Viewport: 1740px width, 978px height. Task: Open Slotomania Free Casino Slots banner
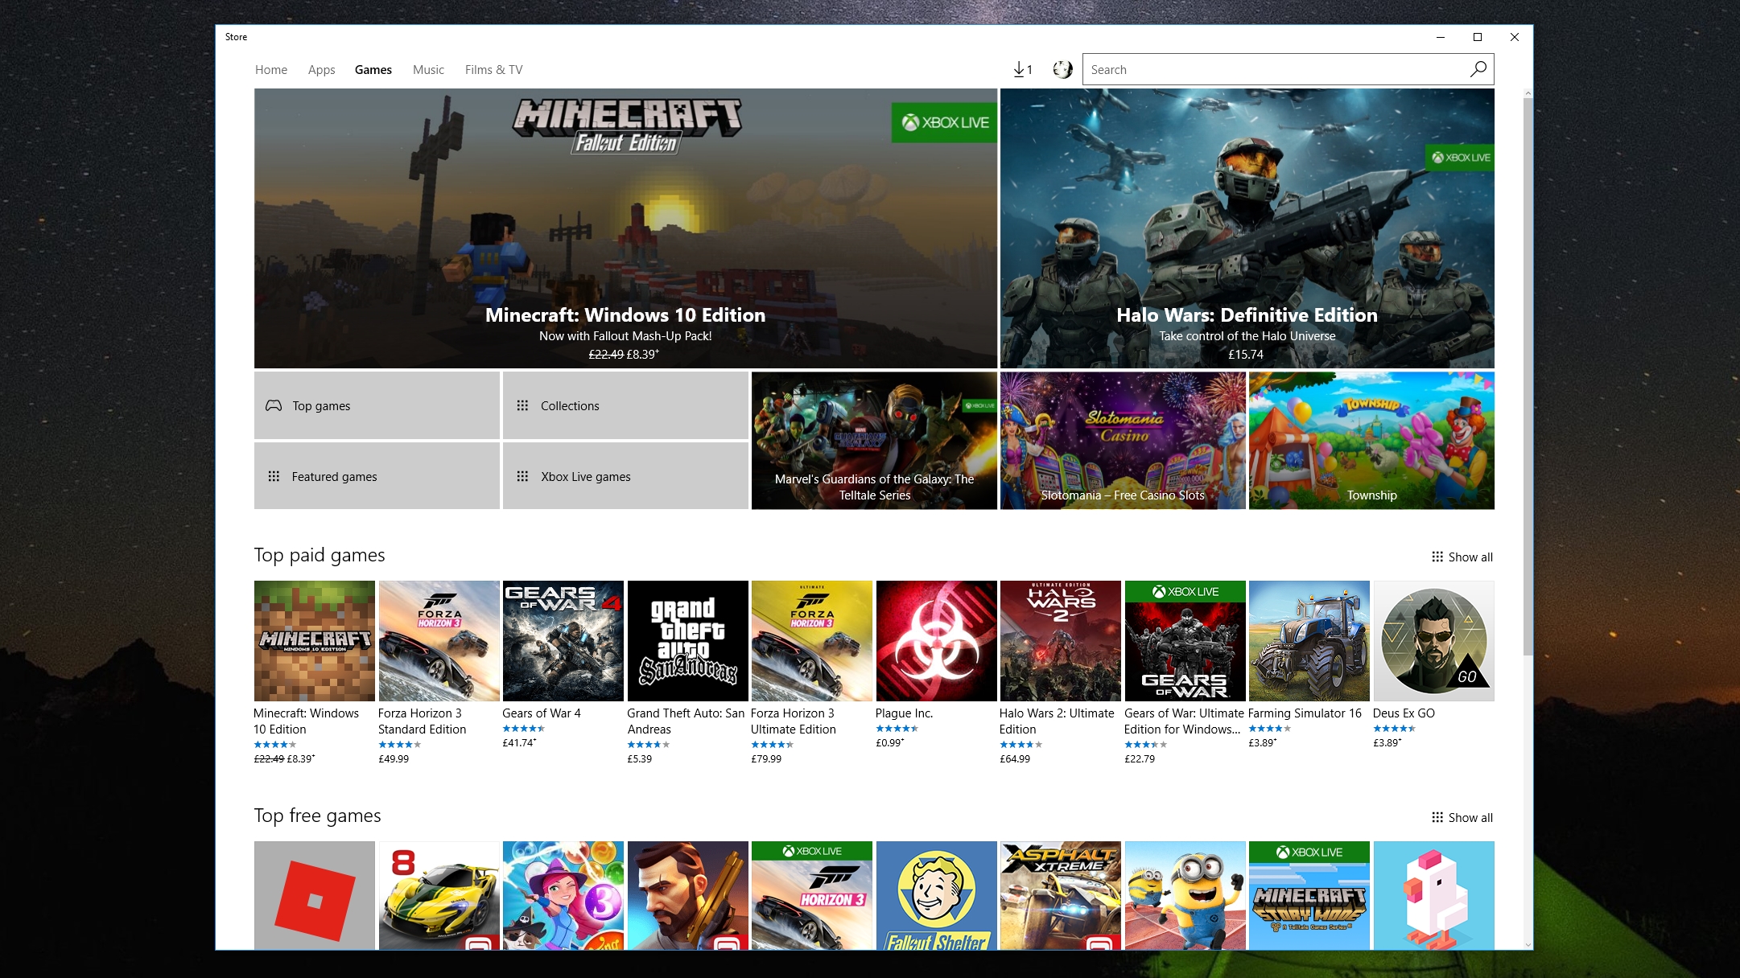(1123, 440)
